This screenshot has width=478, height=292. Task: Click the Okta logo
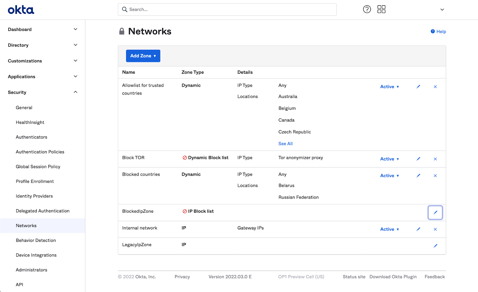[x=21, y=10]
